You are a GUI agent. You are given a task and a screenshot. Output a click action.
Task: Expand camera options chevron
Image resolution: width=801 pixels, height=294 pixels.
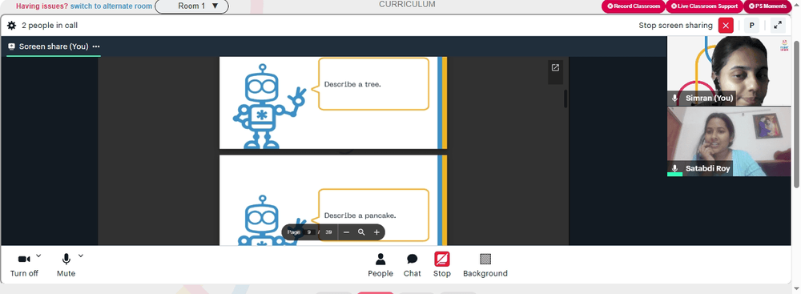pyautogui.click(x=38, y=256)
